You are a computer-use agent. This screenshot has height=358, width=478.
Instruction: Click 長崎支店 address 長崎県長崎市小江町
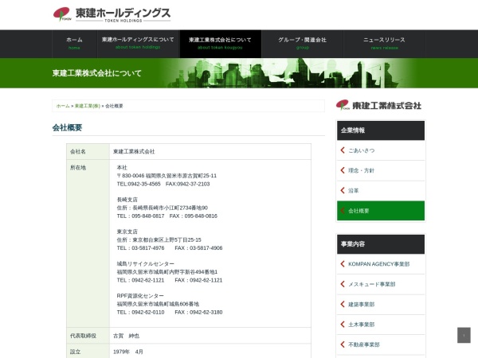[x=163, y=208]
